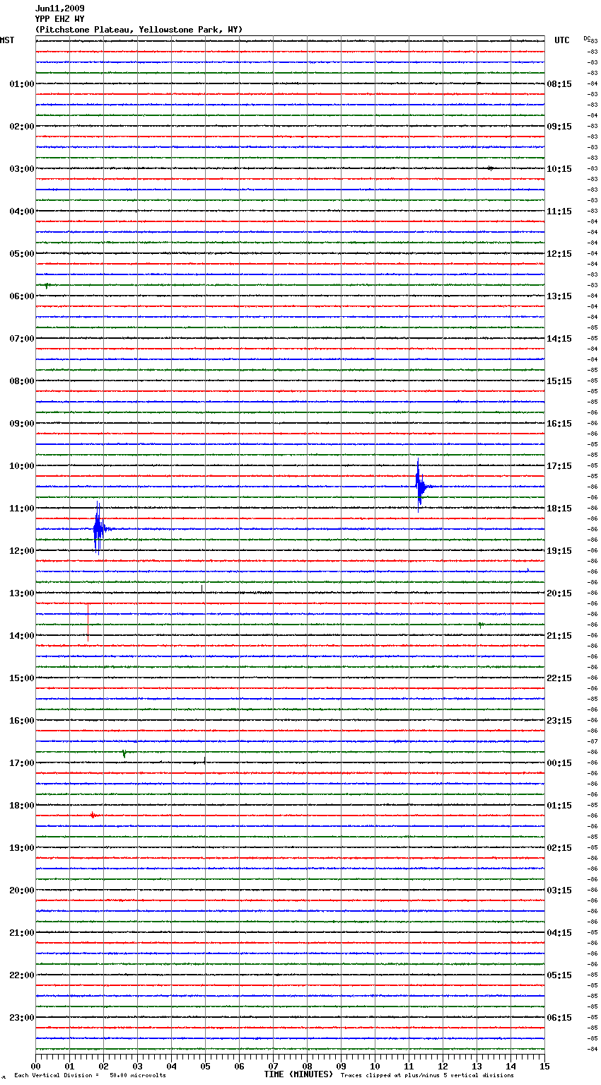Click the 00:15 UTC time label

tap(559, 763)
